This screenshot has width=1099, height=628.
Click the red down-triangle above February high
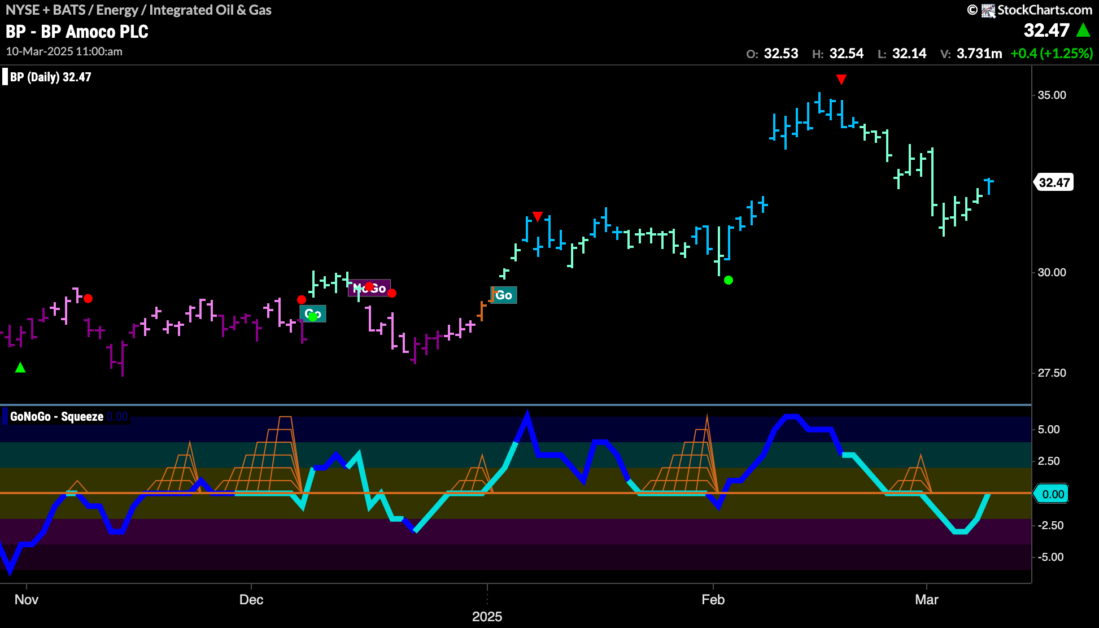tap(841, 80)
